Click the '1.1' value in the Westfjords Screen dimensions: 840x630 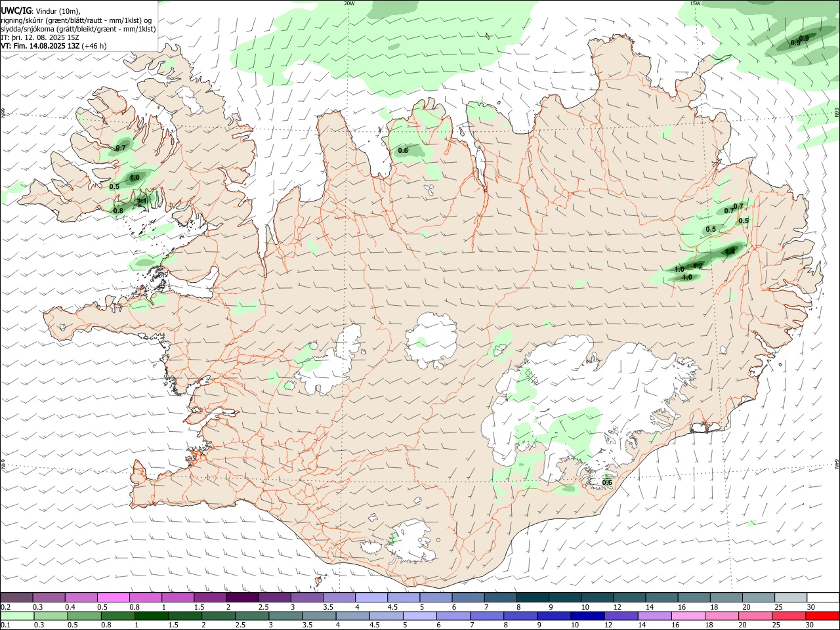coord(141,201)
